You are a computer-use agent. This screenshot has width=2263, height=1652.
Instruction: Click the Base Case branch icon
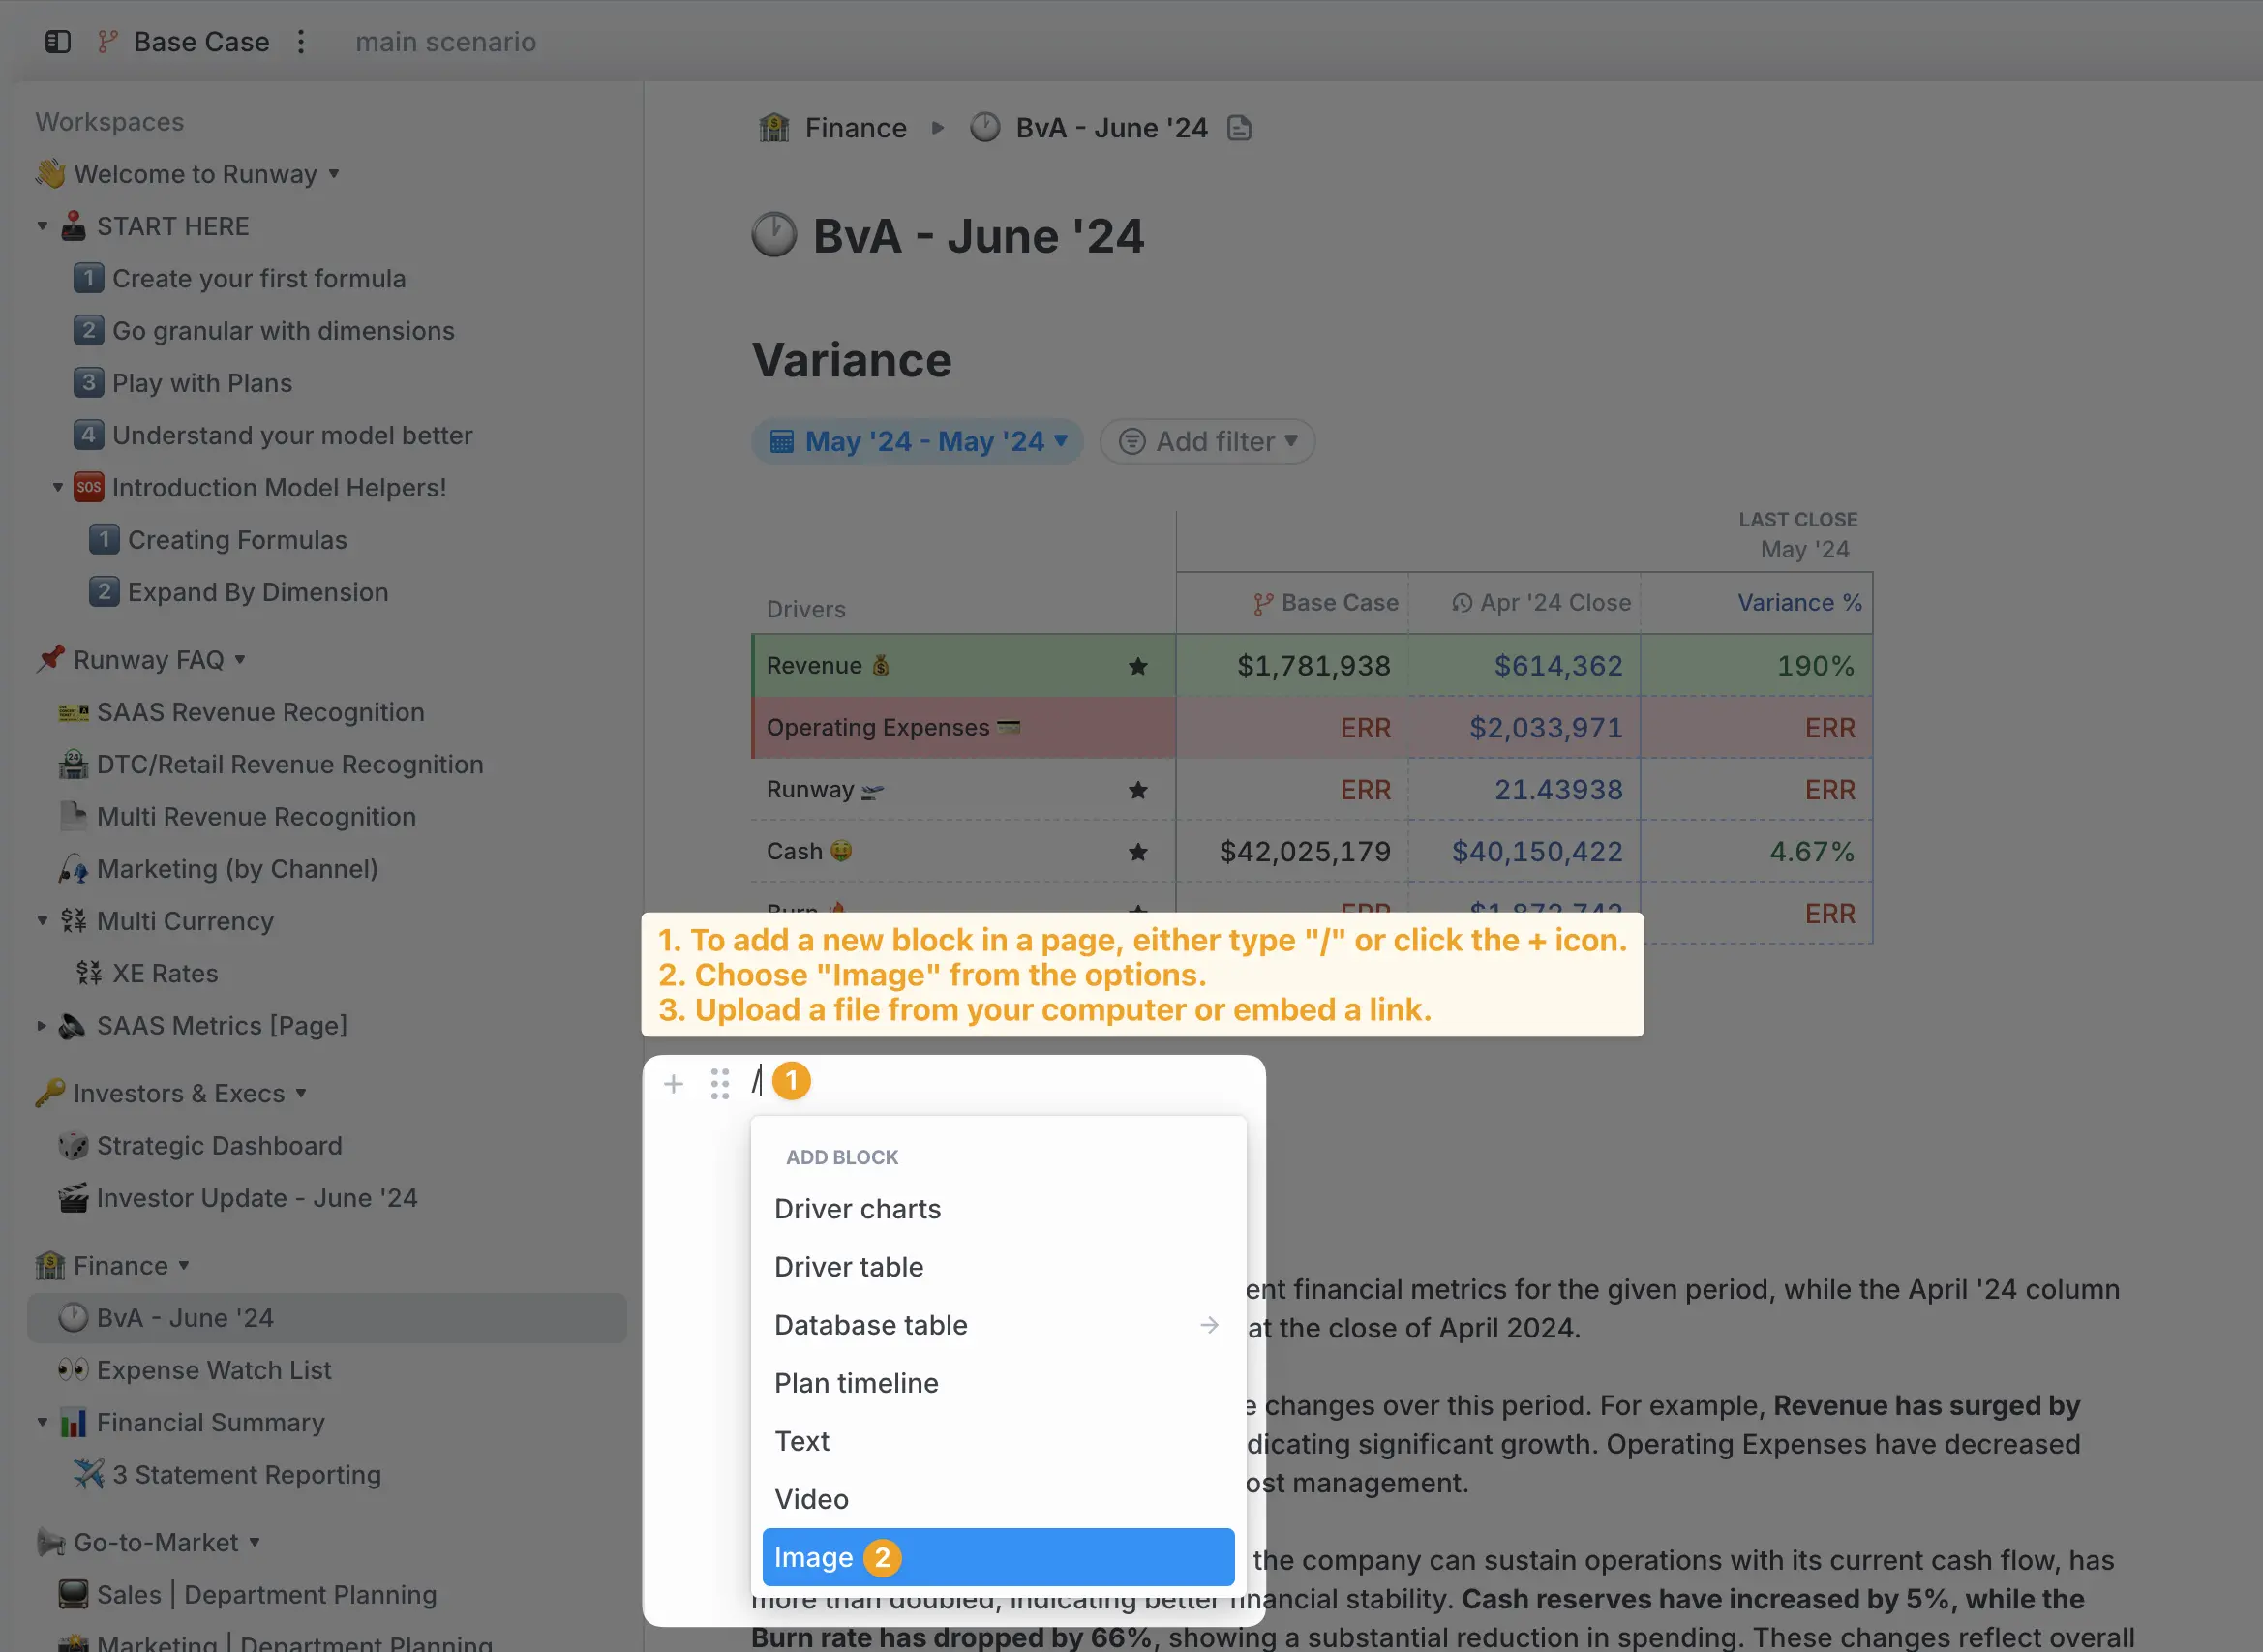pos(107,41)
